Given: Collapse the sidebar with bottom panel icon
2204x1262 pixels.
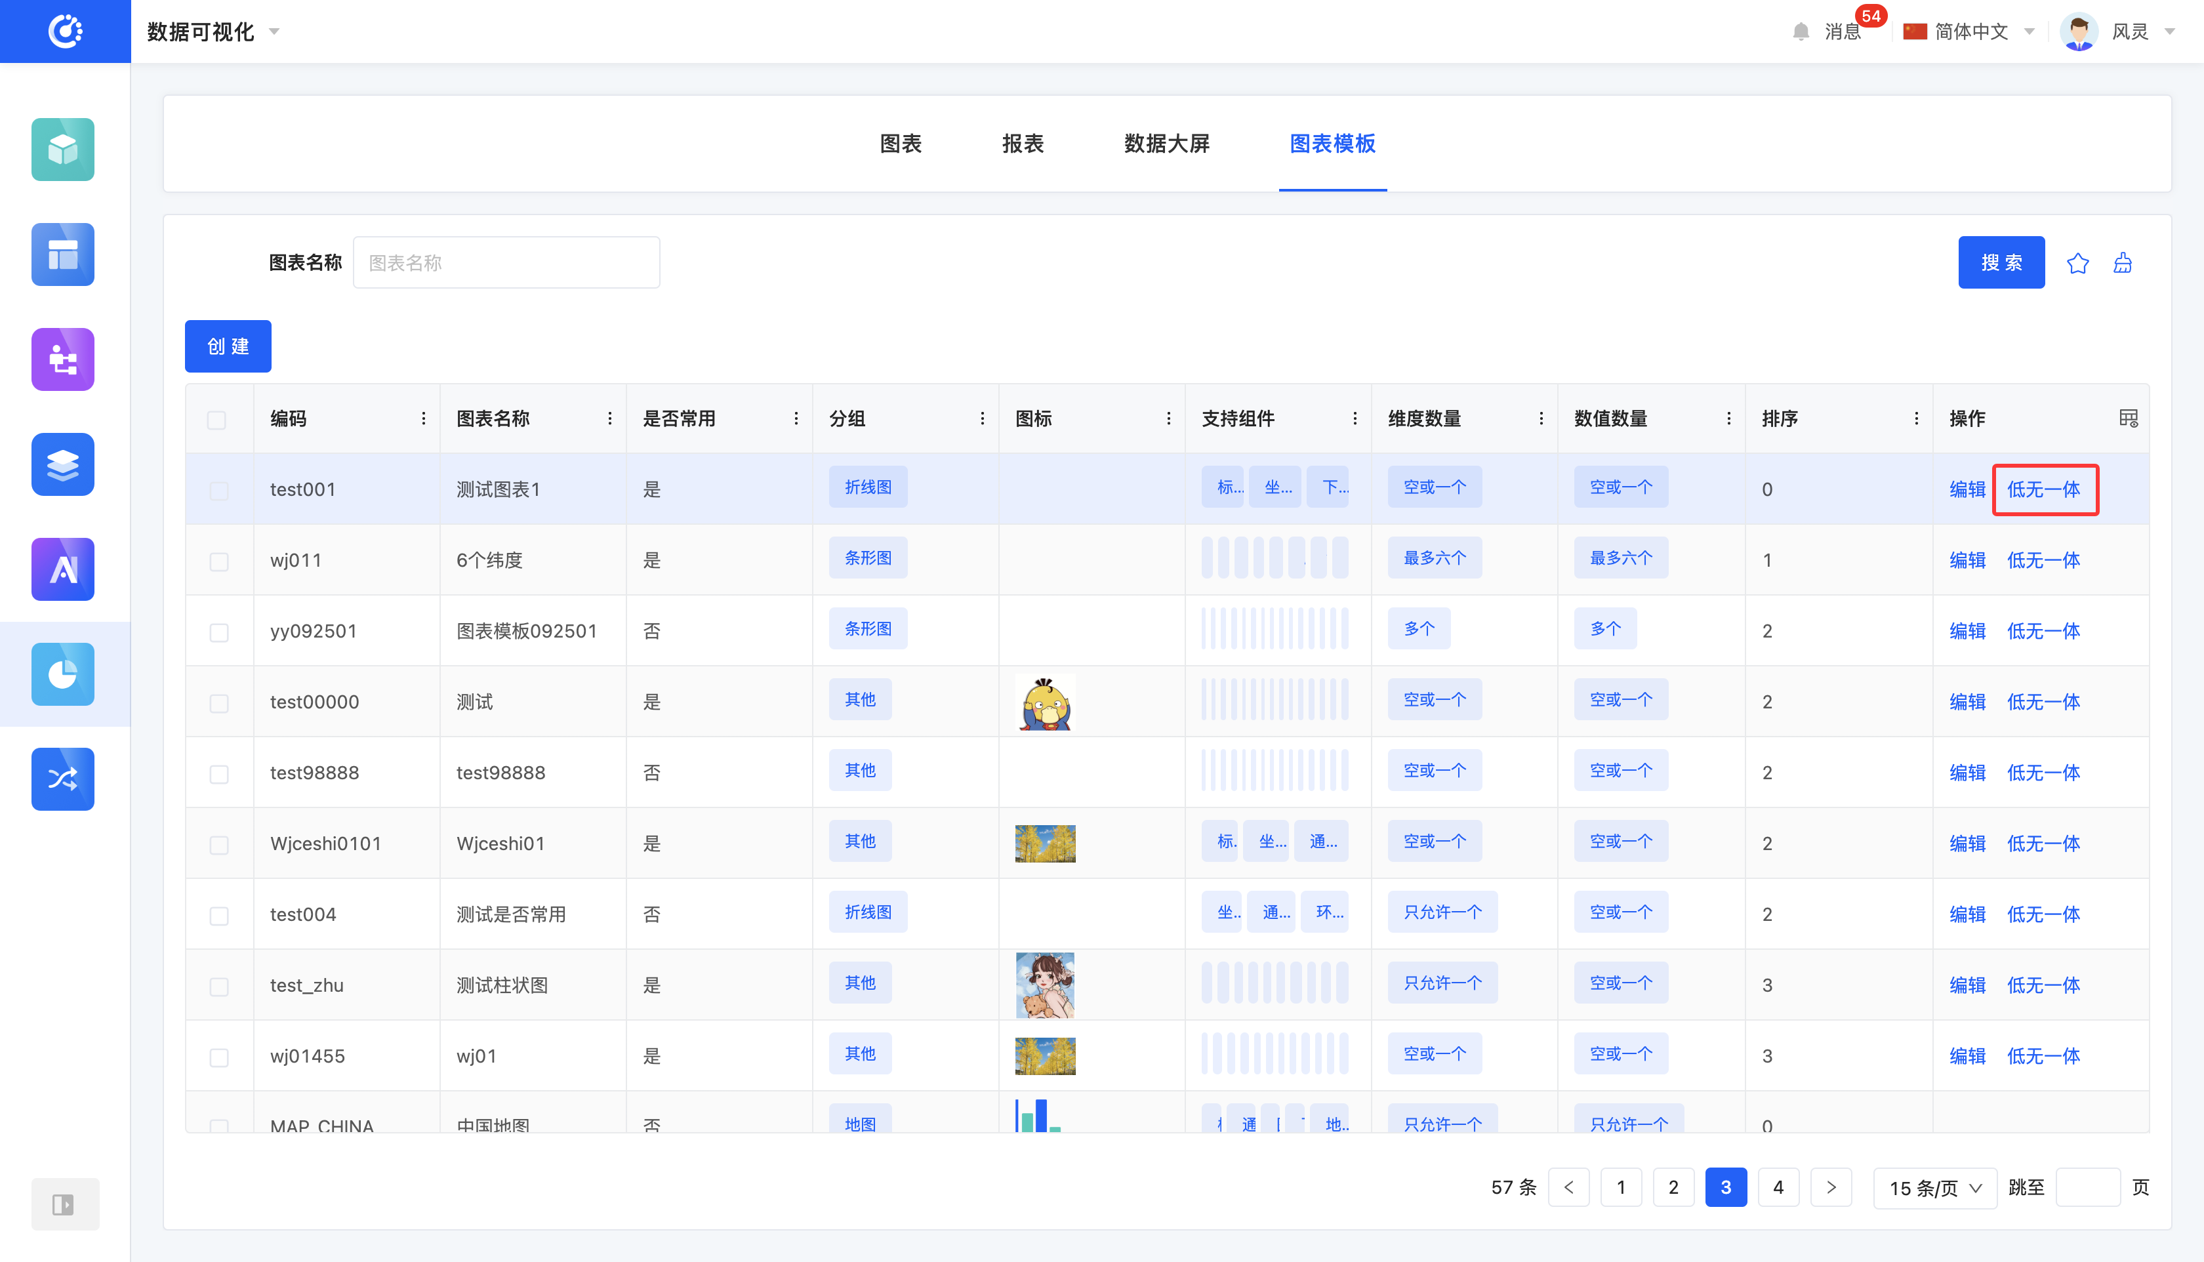Looking at the screenshot, I should click(x=63, y=1204).
